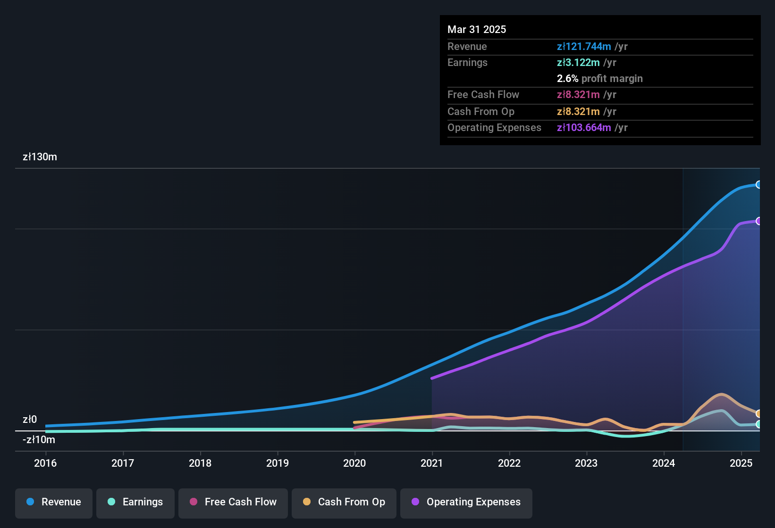This screenshot has width=775, height=528.
Task: Select the 2021 year label on the axis
Action: tap(432, 463)
